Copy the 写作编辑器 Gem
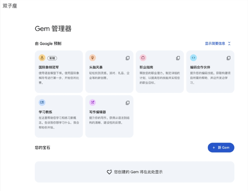 (x=127, y=103)
